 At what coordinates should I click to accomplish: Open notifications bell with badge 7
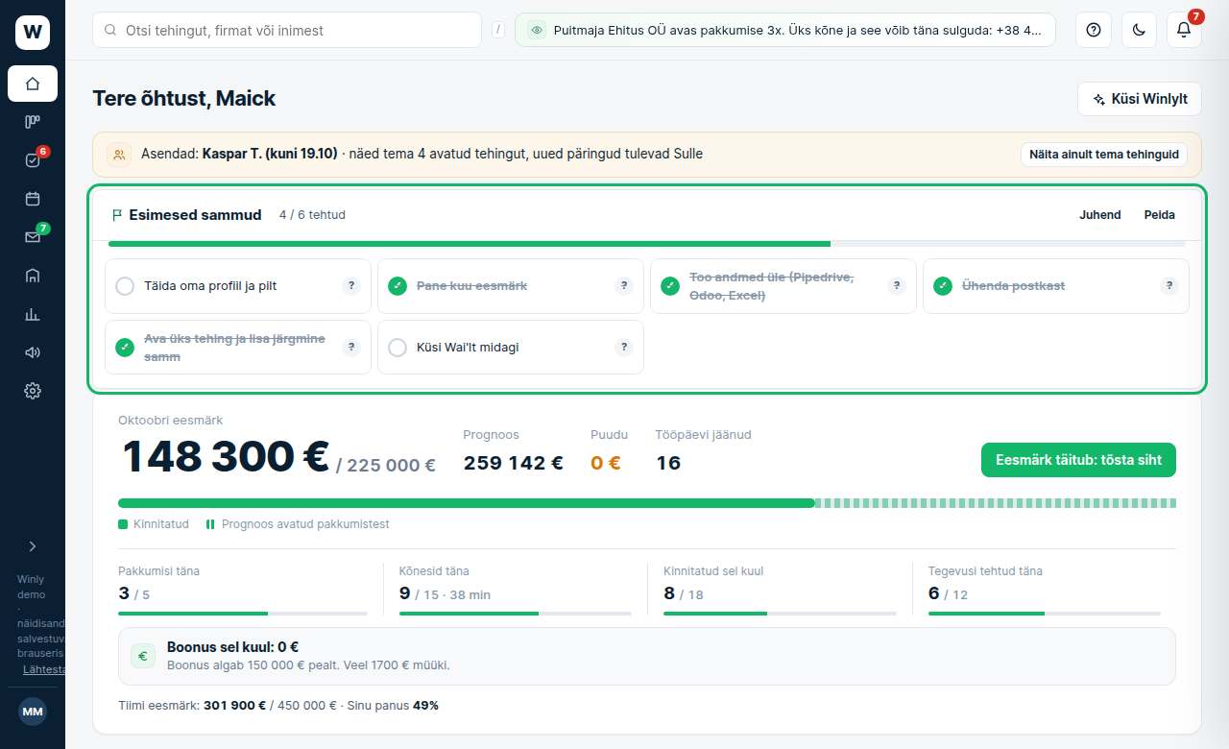1184,30
